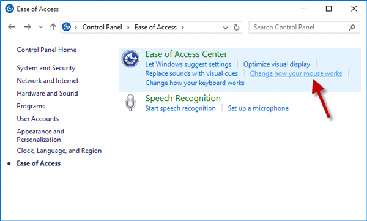The width and height of the screenshot is (367, 221).
Task: Go up one level with the Up arrow
Action: click(x=53, y=27)
